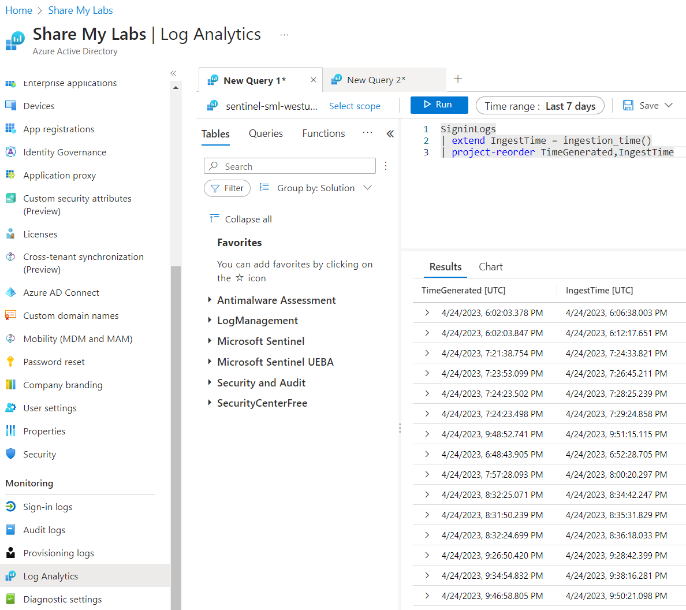686x610 pixels.
Task: Switch to the New Query 2 tab
Action: (385, 80)
